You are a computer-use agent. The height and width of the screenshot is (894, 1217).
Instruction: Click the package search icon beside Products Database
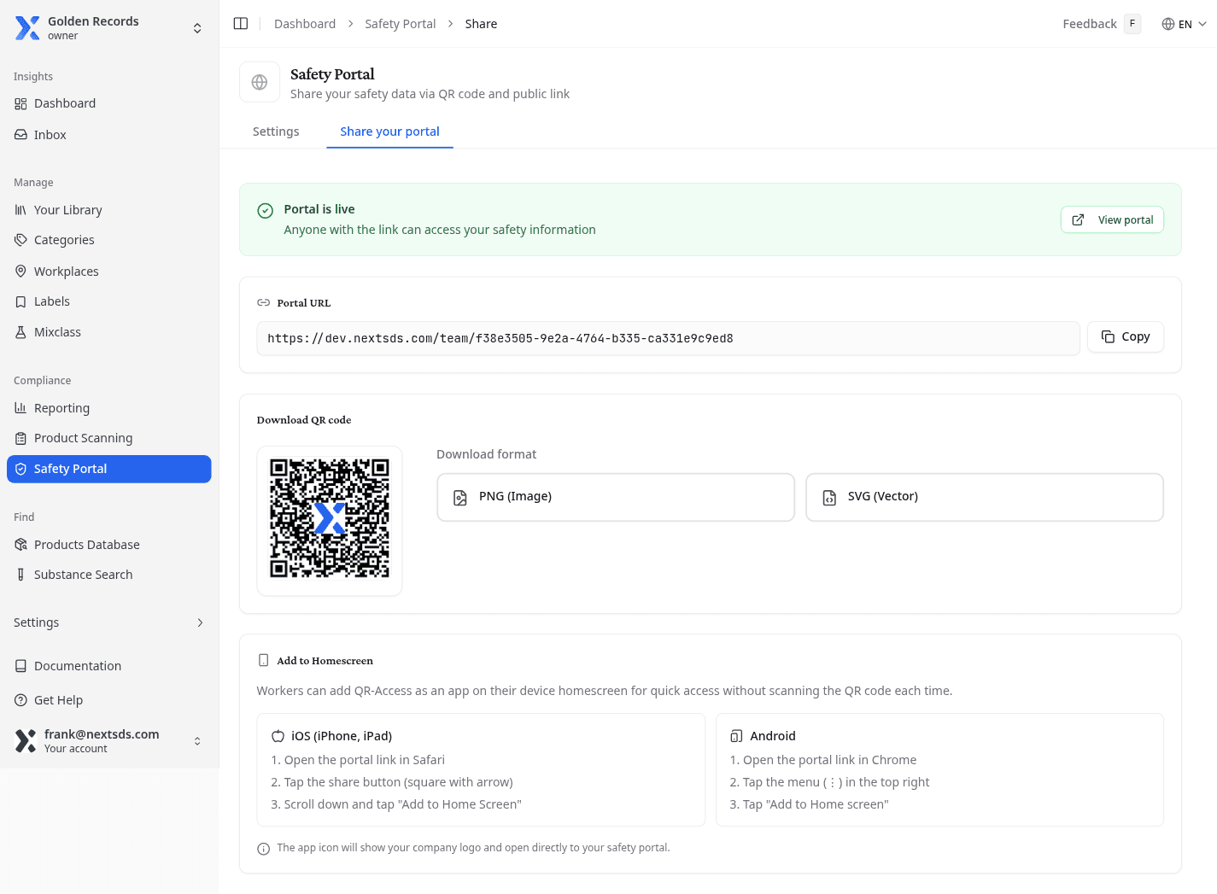coord(20,545)
